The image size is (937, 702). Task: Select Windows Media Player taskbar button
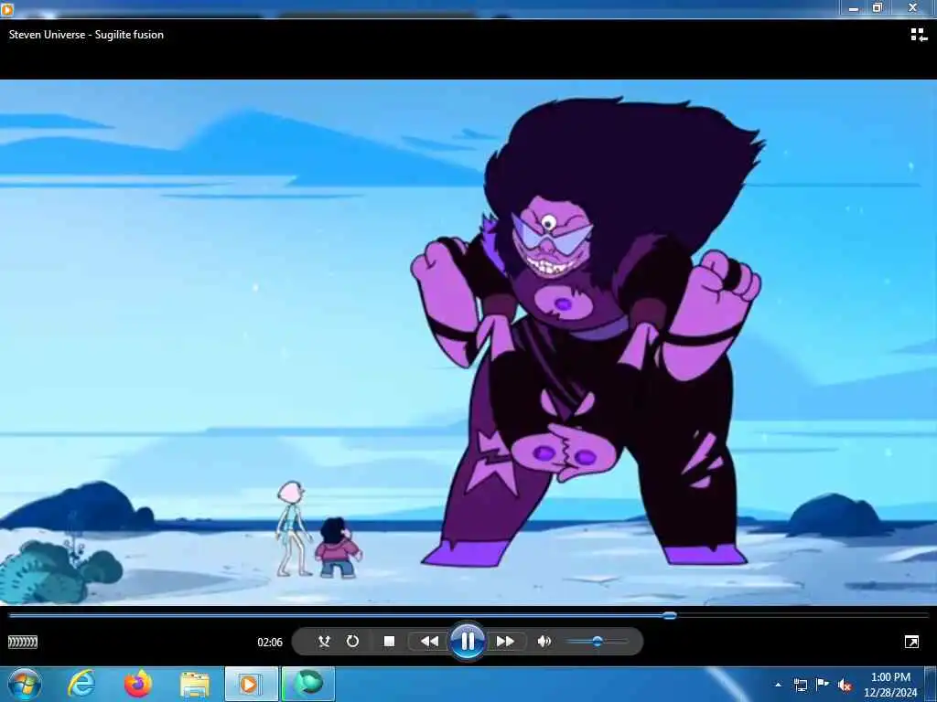point(251,684)
